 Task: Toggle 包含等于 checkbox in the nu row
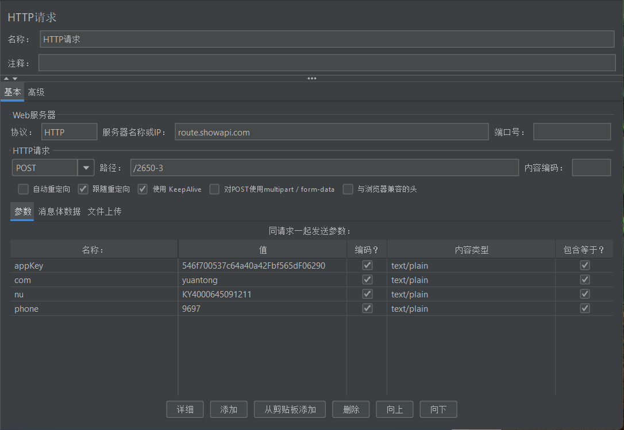coord(585,294)
